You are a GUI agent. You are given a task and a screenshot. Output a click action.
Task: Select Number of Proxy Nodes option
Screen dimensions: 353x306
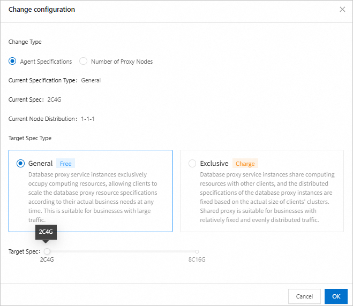[83, 62]
